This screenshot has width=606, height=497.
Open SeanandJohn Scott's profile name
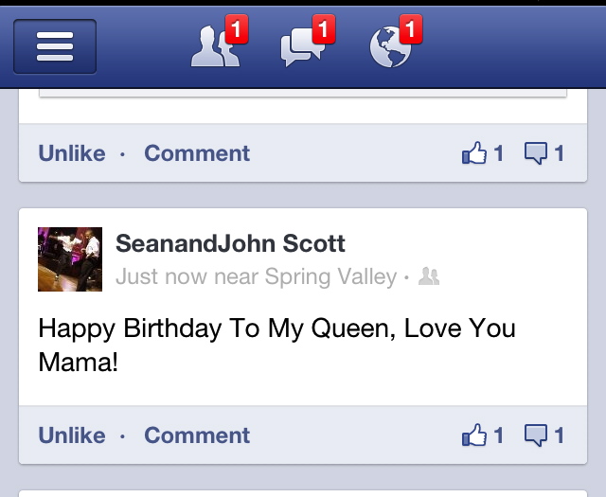pos(230,243)
